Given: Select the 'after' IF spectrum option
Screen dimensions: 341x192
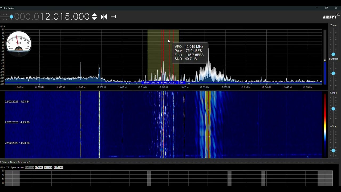Looking at the screenshot, I should pyautogui.click(x=39, y=167).
